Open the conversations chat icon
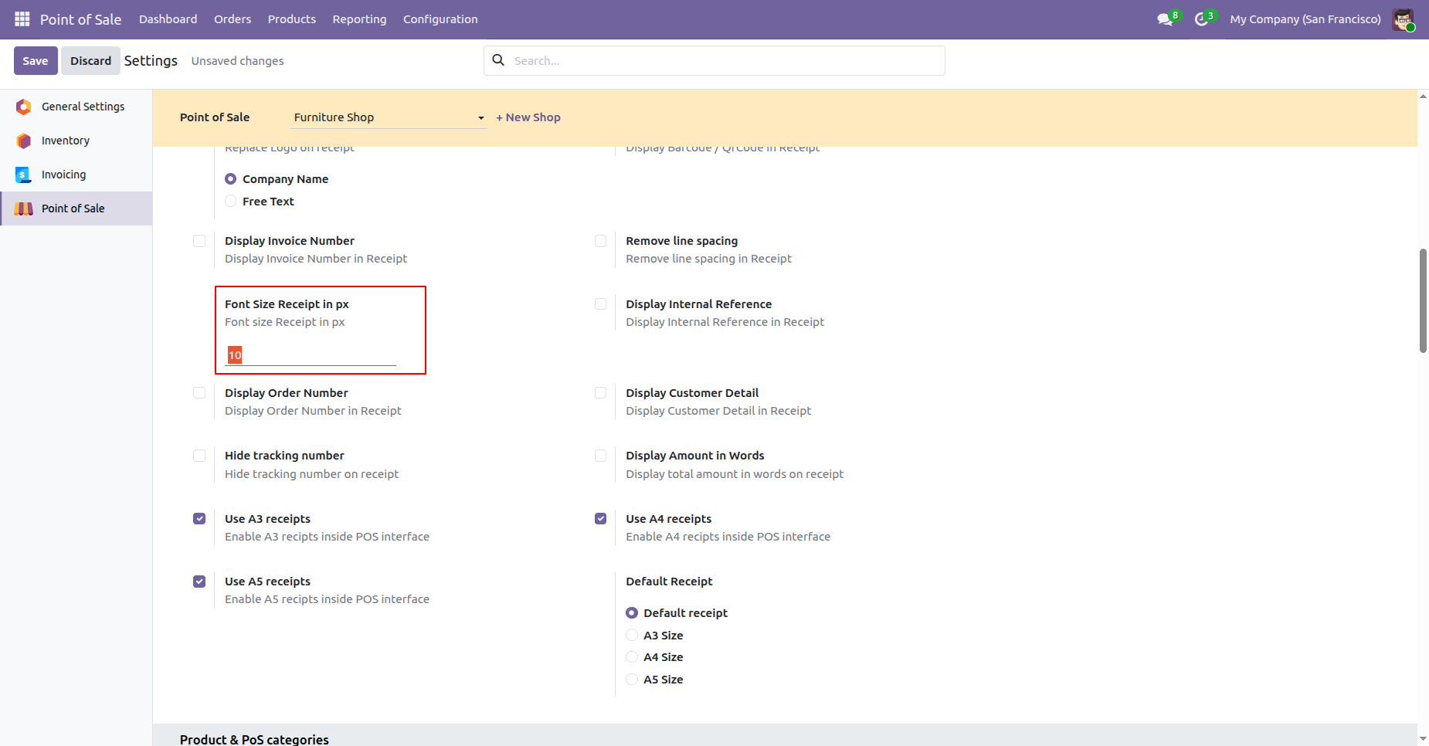This screenshot has height=746, width=1429. (1165, 19)
